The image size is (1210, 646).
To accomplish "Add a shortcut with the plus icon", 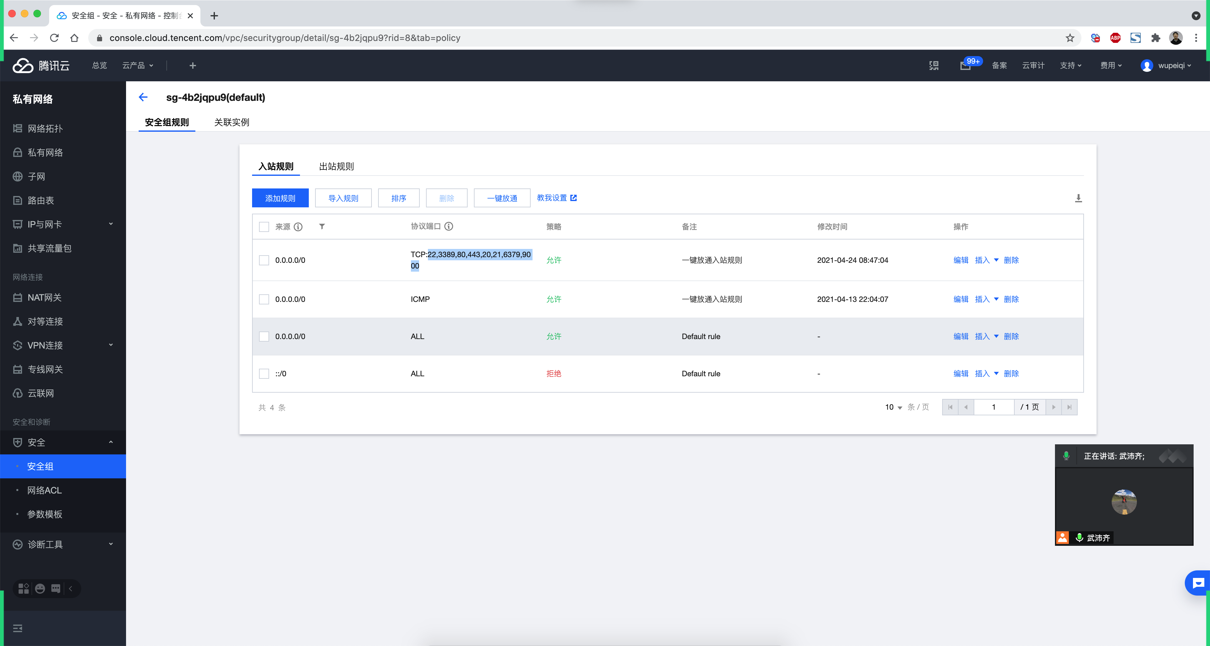I will coord(193,66).
